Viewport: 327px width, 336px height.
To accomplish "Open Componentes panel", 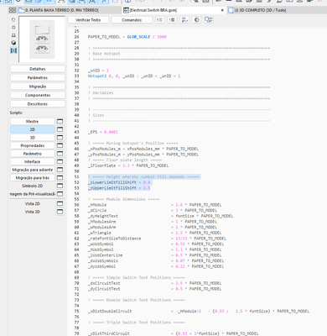I will (38, 95).
